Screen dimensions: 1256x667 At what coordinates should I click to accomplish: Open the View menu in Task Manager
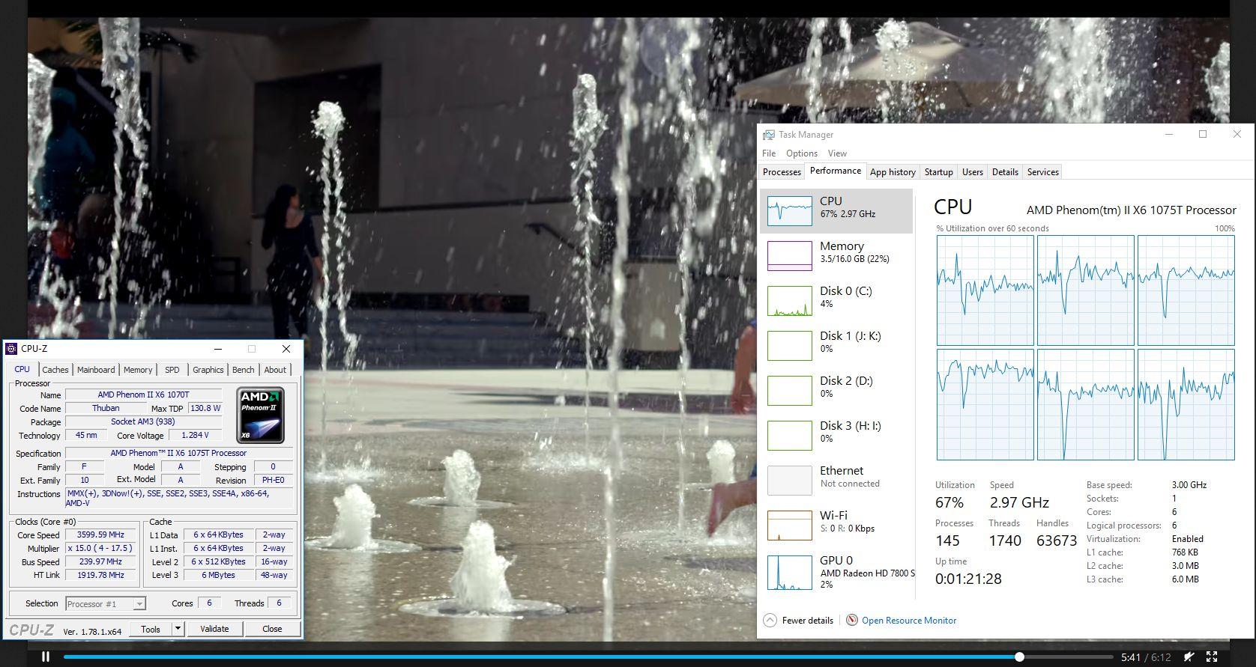[837, 153]
